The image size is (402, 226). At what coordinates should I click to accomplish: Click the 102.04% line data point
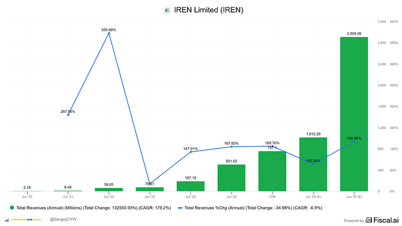[x=313, y=164]
